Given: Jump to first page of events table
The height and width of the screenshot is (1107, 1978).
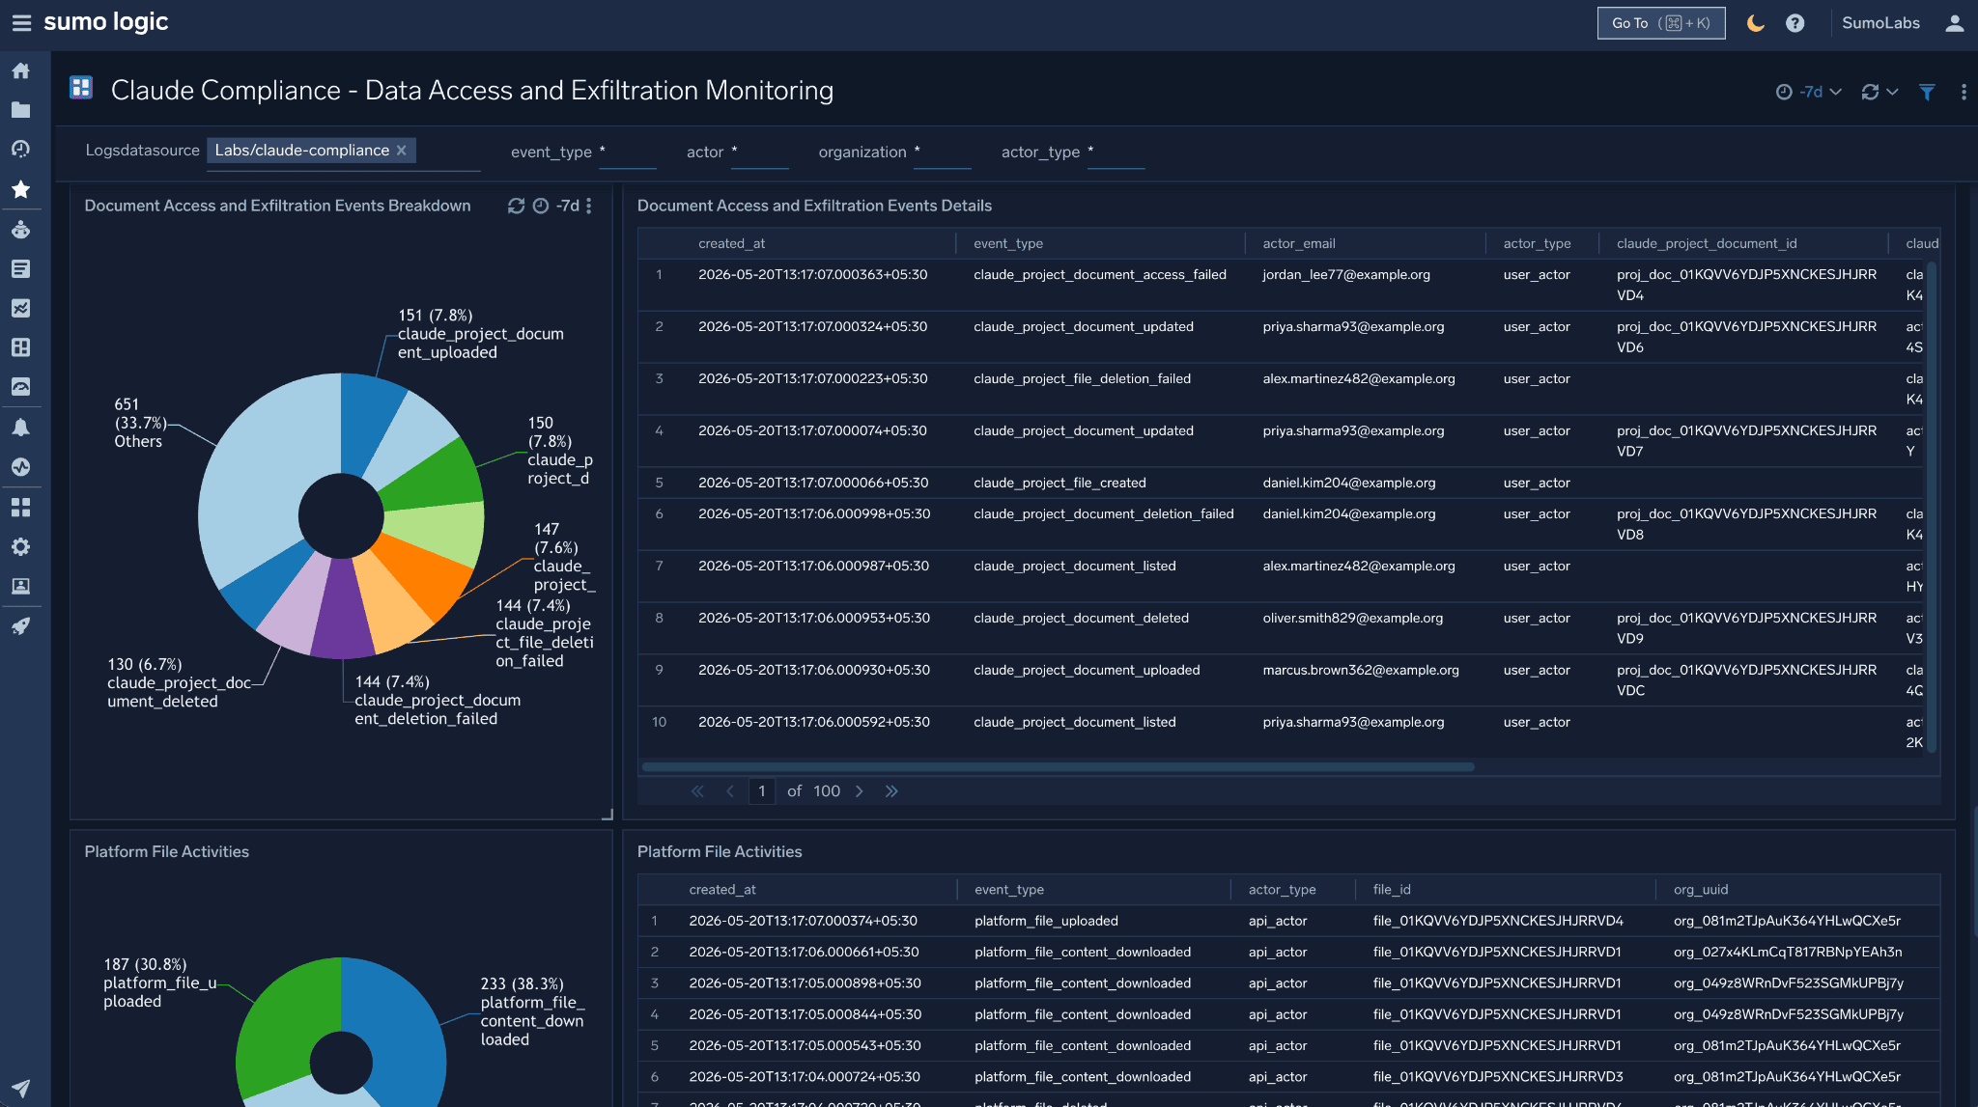Looking at the screenshot, I should [x=697, y=791].
